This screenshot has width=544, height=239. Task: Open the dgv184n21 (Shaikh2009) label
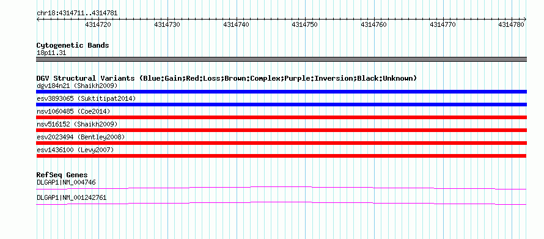point(77,86)
